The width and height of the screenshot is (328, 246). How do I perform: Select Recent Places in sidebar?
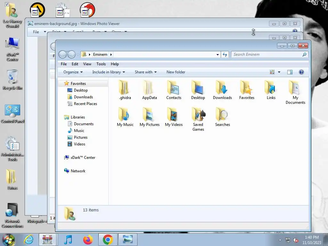85,104
